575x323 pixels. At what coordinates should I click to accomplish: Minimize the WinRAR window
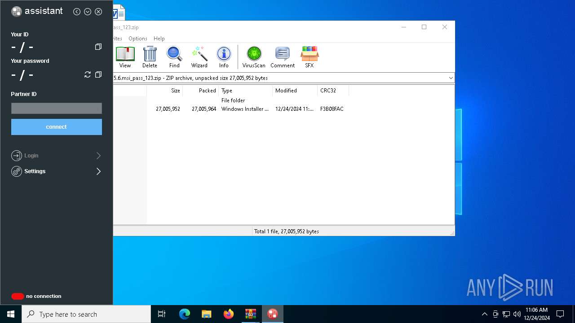point(403,27)
